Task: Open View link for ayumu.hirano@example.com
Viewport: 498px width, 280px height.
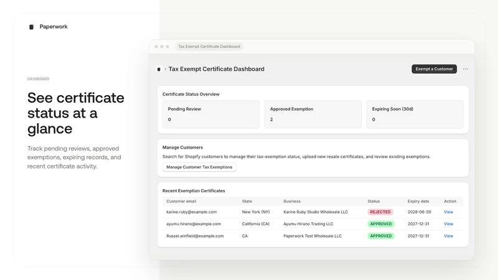Action: [x=448, y=224]
